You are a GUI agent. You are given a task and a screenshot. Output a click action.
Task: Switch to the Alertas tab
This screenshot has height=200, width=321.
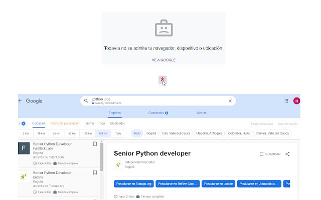pyautogui.click(x=202, y=113)
